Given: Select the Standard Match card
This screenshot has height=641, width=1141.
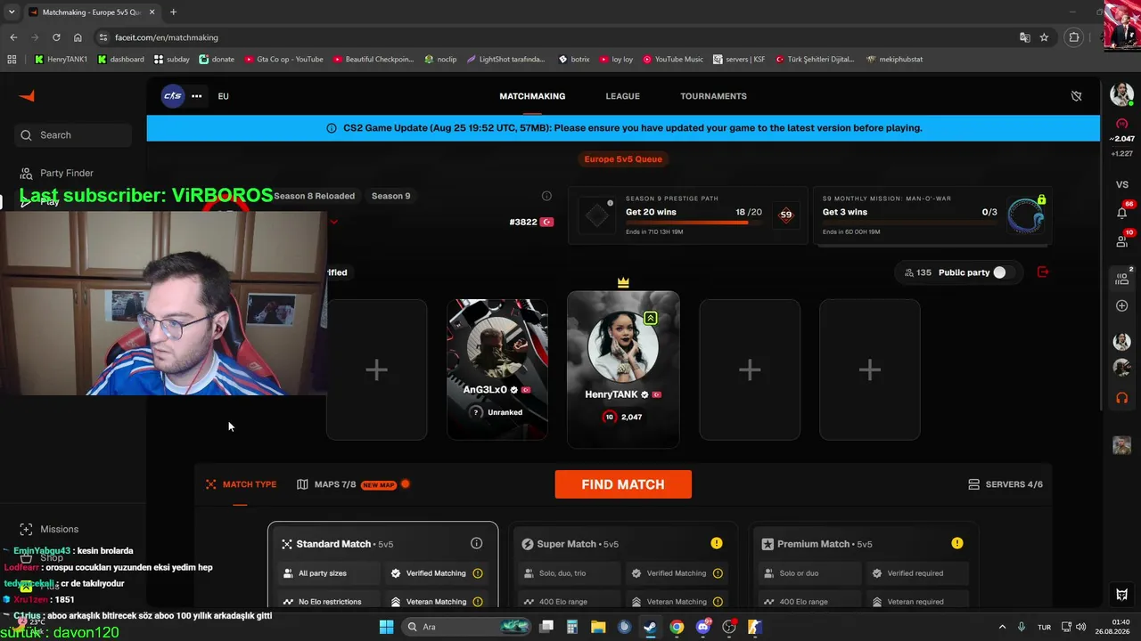Looking at the screenshot, I should [x=383, y=564].
